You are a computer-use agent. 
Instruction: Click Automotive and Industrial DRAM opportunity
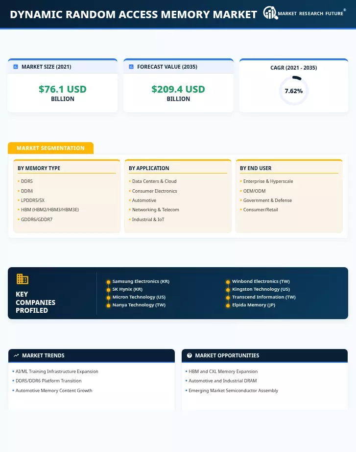coord(223,380)
